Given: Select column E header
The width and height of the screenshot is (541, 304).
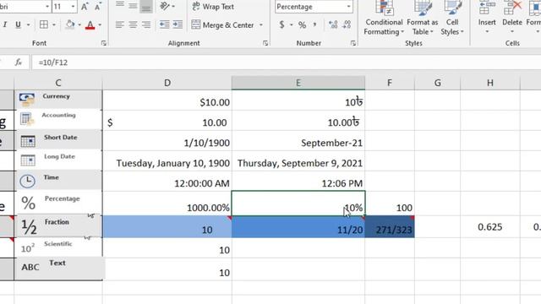Looking at the screenshot, I should pyautogui.click(x=298, y=83).
